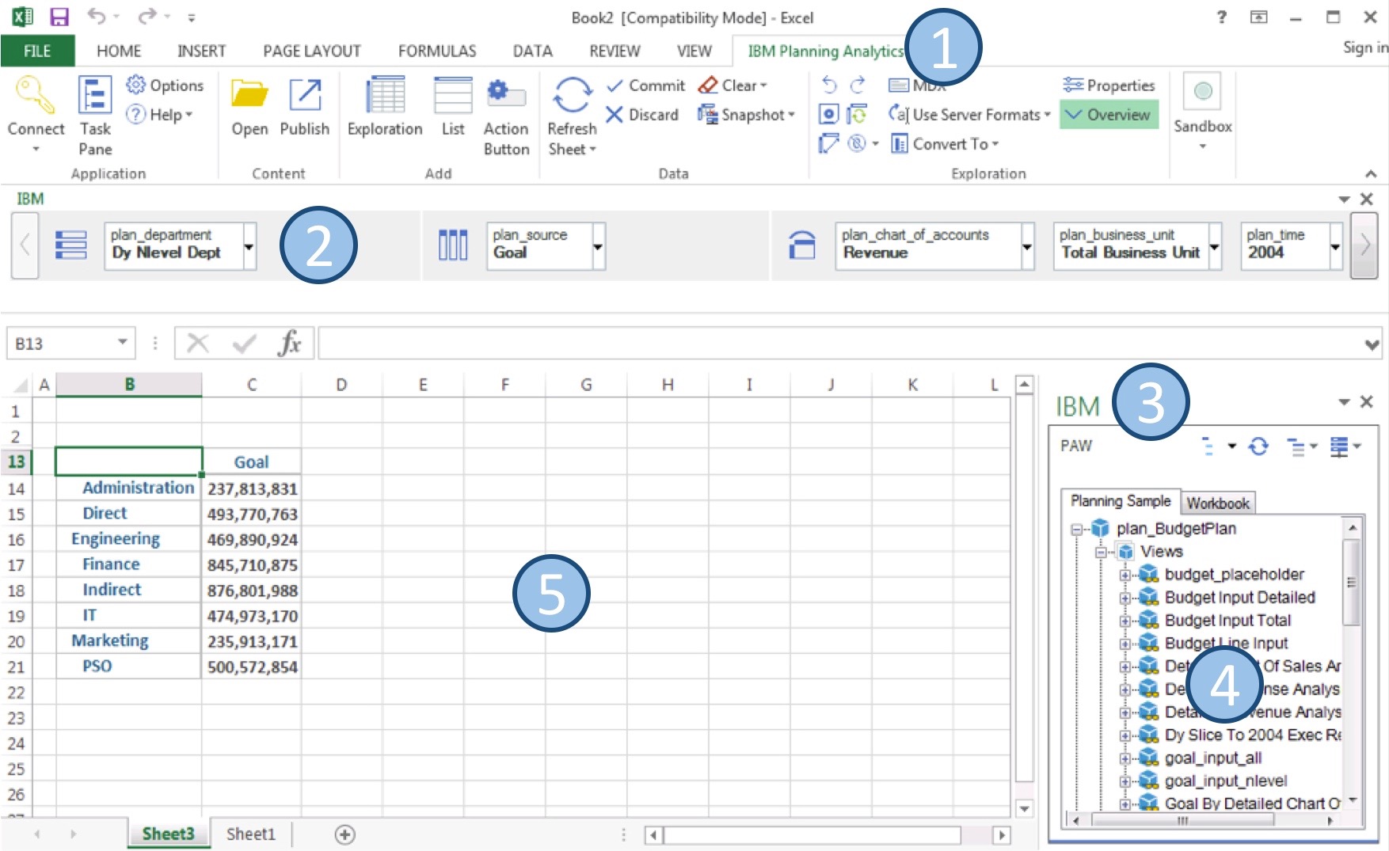Open the VIEW ribbon tab

694,51
